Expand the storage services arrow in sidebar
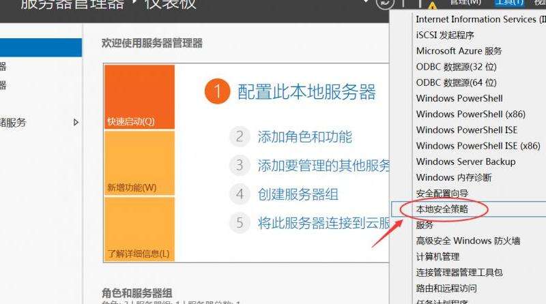Image resolution: width=546 pixels, height=304 pixels. (x=76, y=123)
